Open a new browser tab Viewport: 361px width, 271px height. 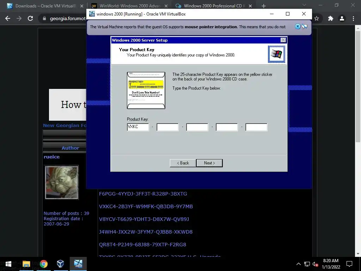click(x=264, y=6)
